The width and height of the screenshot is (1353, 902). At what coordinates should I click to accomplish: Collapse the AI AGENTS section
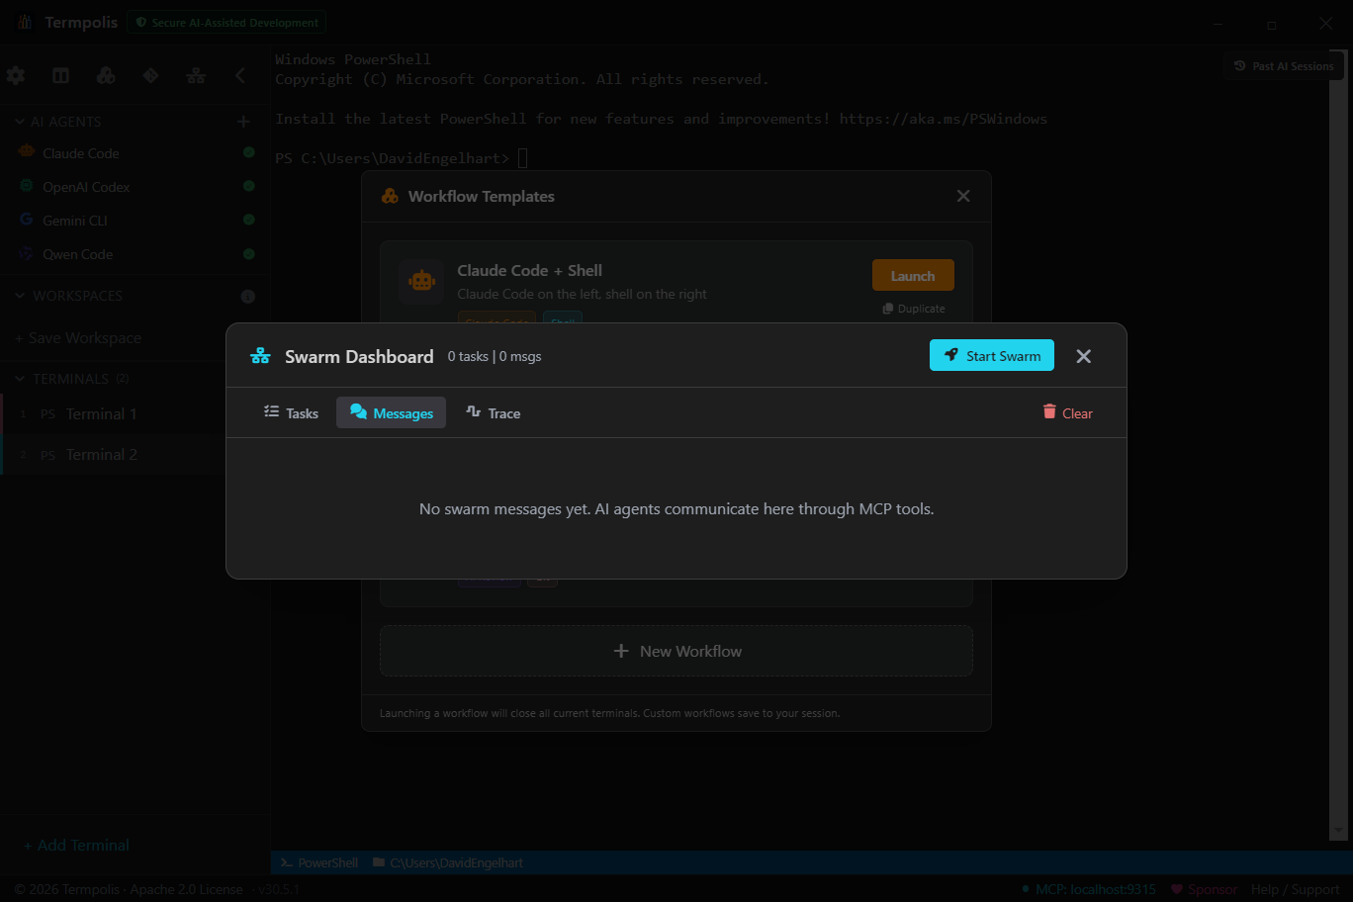(x=59, y=122)
